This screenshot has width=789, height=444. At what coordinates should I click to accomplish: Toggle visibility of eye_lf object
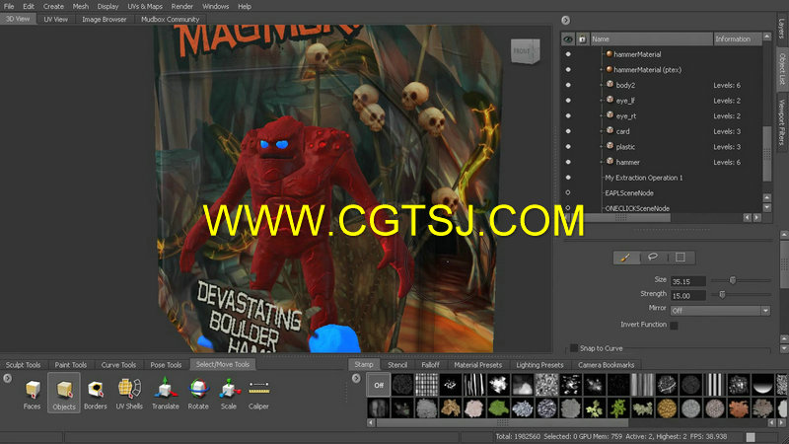568,101
